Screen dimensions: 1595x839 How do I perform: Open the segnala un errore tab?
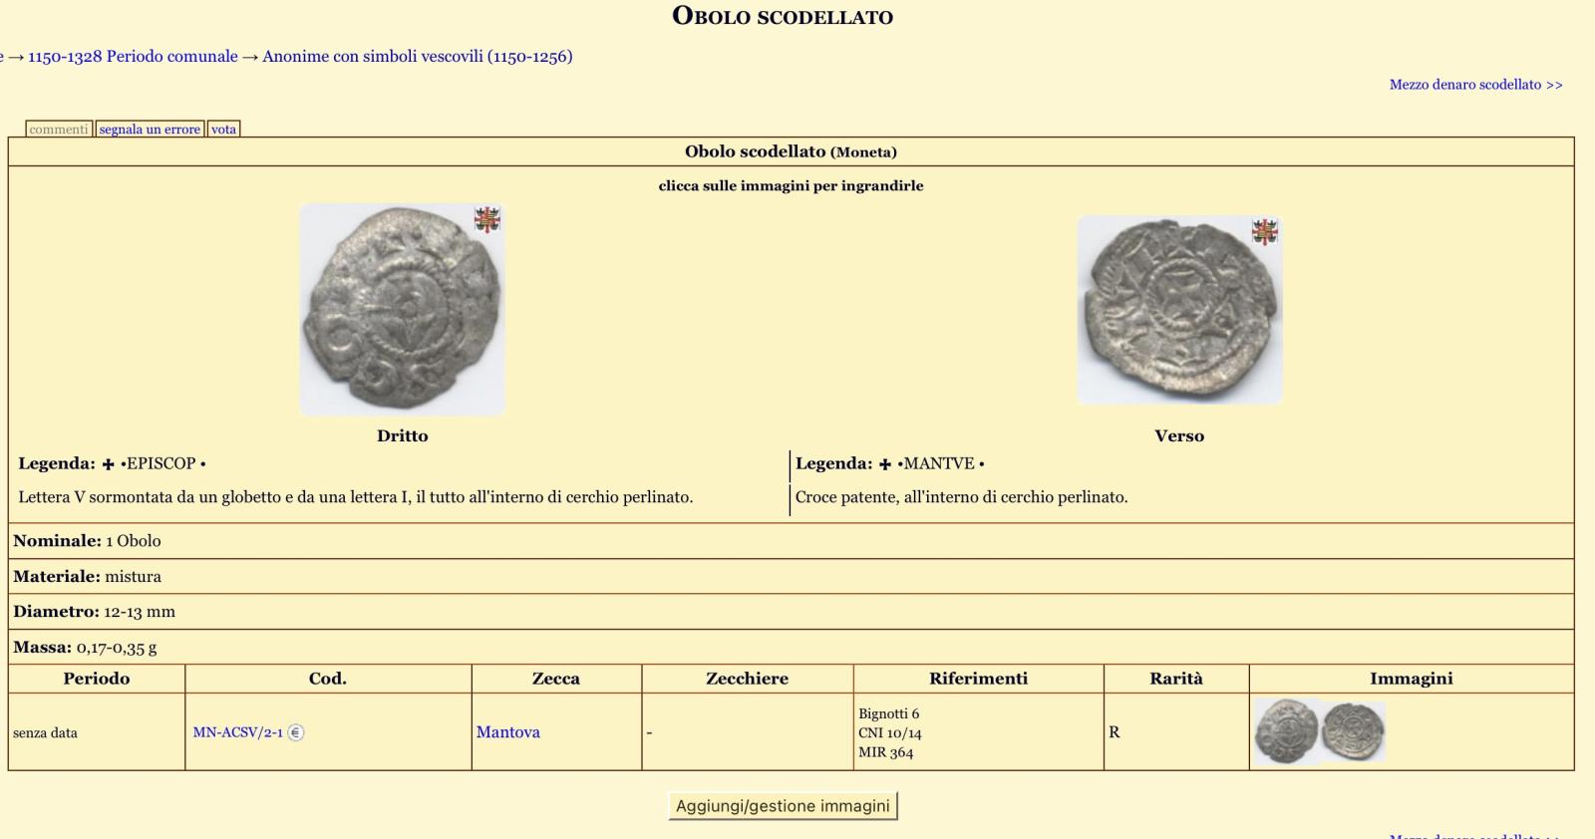(x=150, y=130)
